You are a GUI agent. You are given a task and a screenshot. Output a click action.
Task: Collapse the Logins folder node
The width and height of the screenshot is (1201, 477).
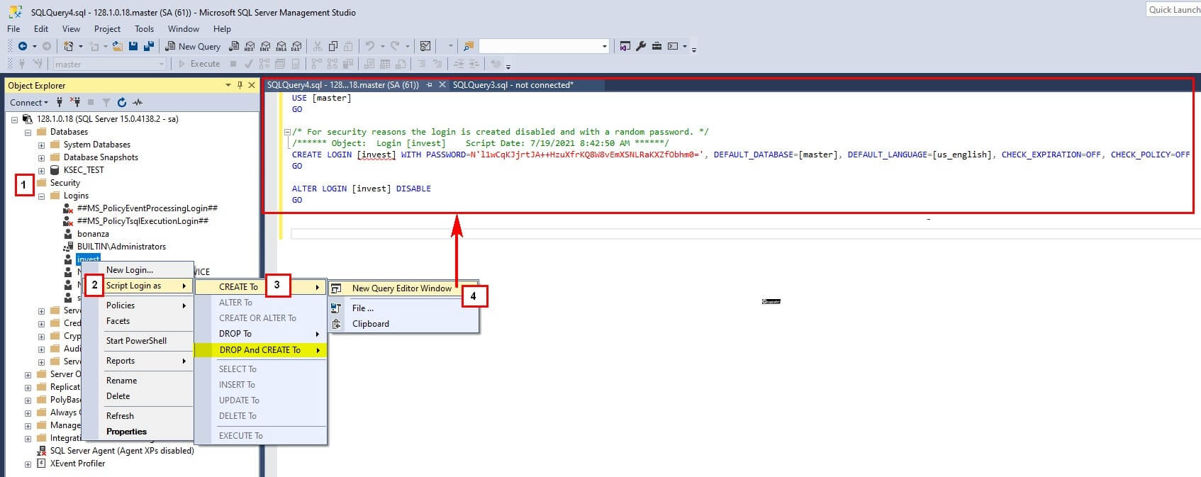pos(41,196)
